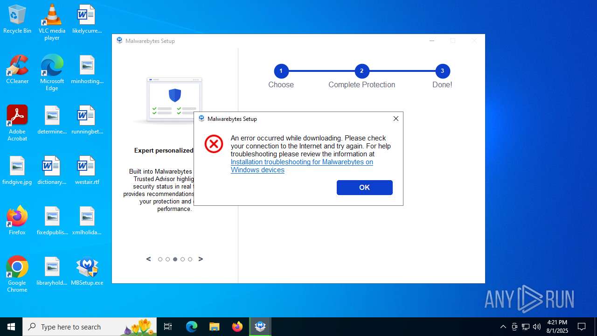Open Firefox desktop shortcut
The height and width of the screenshot is (336, 597).
point(17,221)
